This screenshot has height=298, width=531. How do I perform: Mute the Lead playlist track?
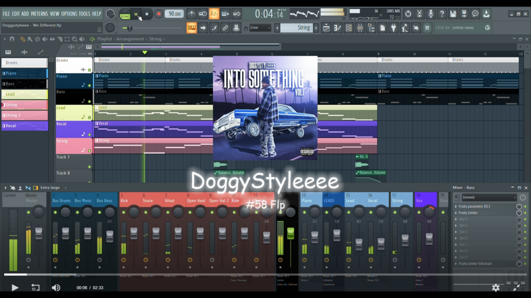pyautogui.click(x=89, y=118)
